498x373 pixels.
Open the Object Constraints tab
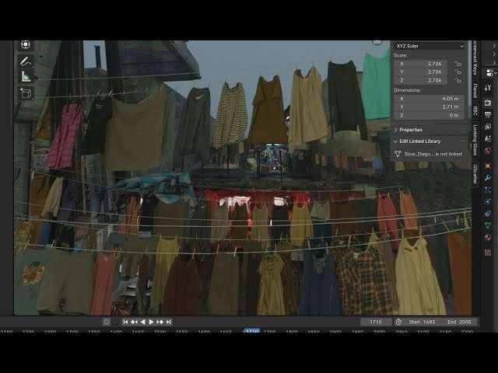[x=488, y=214]
